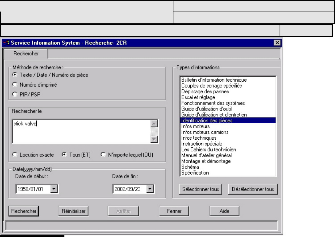This screenshot has width=335, height=237.
Task: Select Infos moteurs in the list
Action: [x=228, y=126]
